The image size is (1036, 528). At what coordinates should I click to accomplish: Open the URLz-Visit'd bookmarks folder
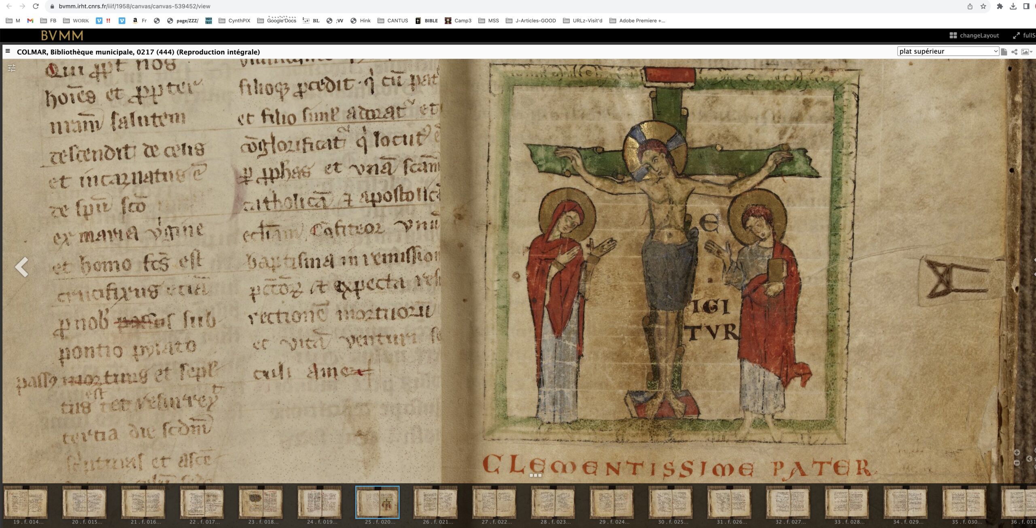[x=582, y=21]
